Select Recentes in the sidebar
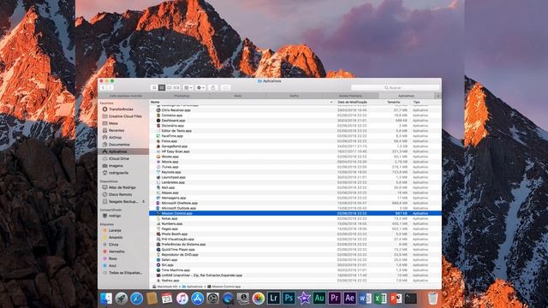 [116, 130]
